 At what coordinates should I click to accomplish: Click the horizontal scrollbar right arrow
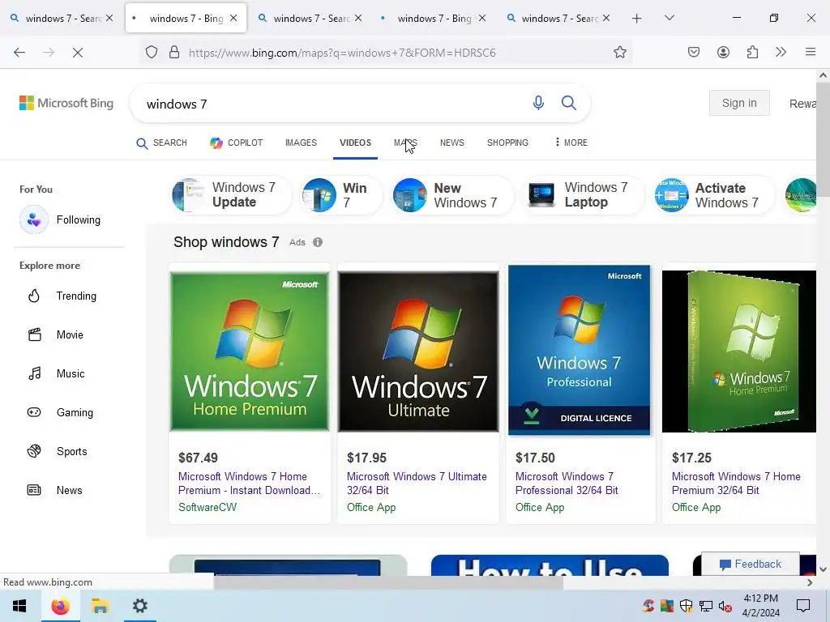coord(810,582)
